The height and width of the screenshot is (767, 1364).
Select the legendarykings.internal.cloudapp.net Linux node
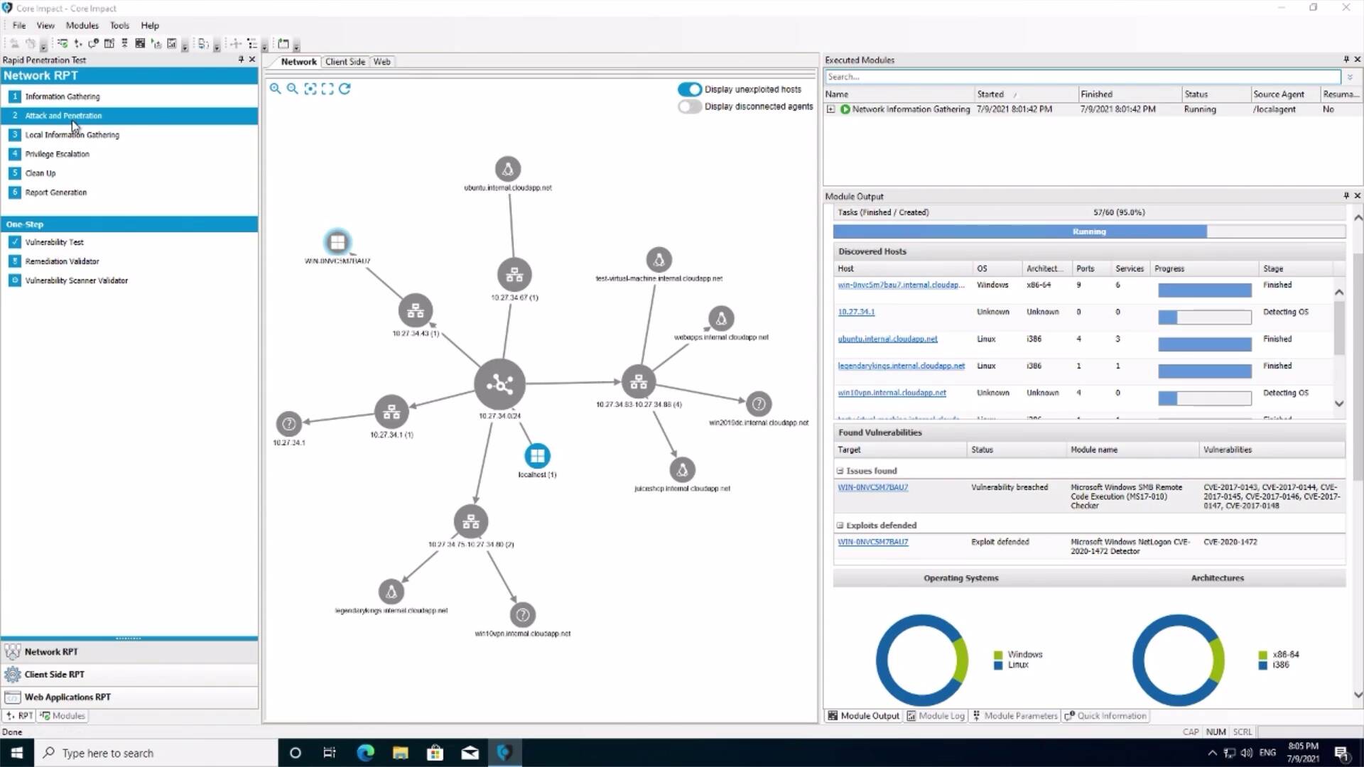[391, 592]
